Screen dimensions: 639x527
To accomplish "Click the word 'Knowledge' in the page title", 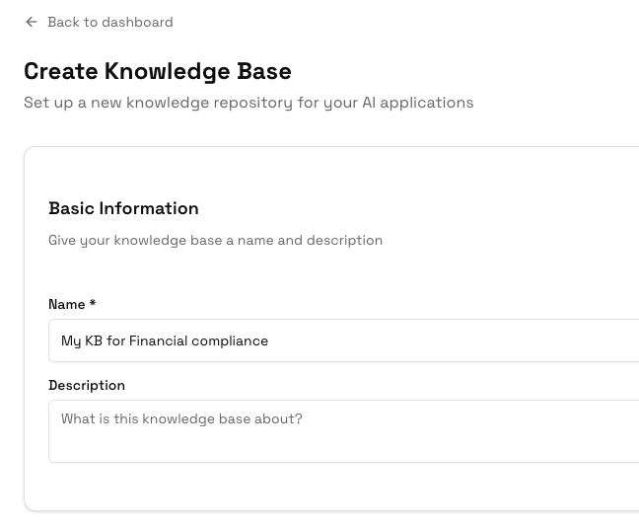I will coord(169,71).
